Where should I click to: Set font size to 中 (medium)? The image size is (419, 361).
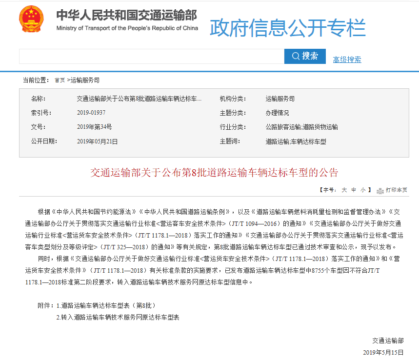(355, 190)
